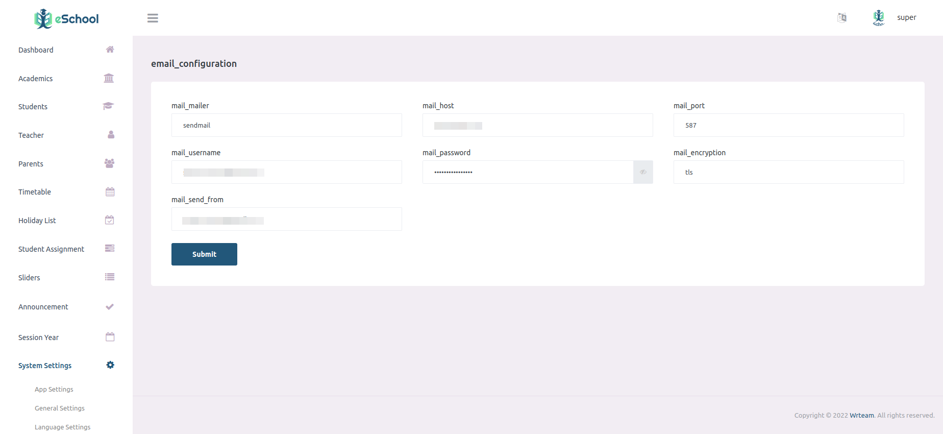Open General Settings submenu item

point(60,408)
